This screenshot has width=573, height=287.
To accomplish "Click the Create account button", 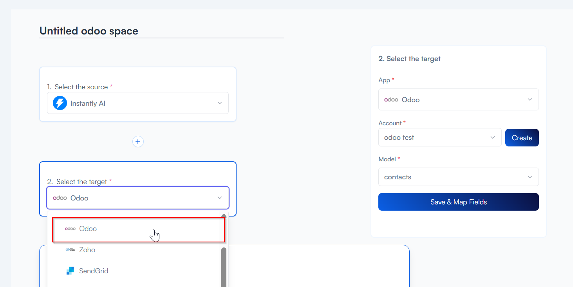I will click(522, 138).
